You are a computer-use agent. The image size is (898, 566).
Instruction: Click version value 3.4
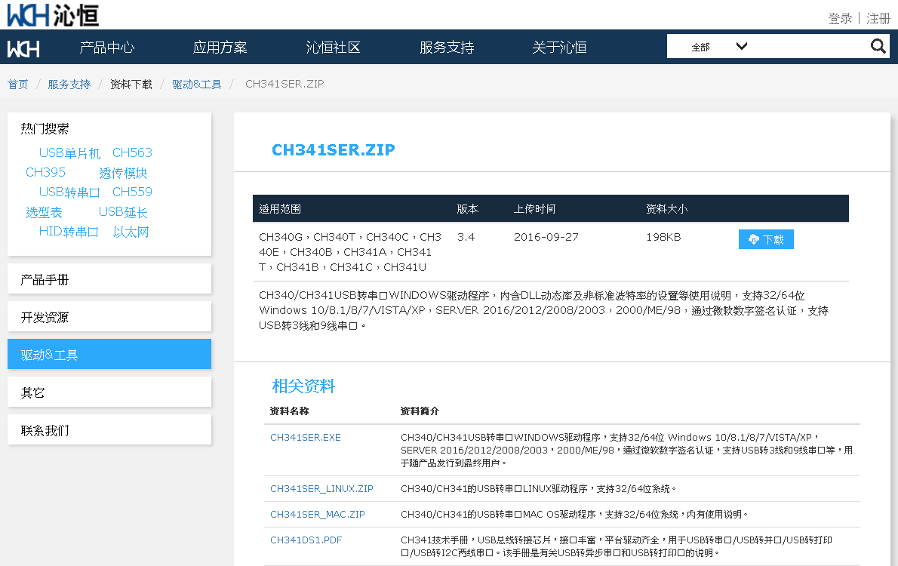pos(466,237)
